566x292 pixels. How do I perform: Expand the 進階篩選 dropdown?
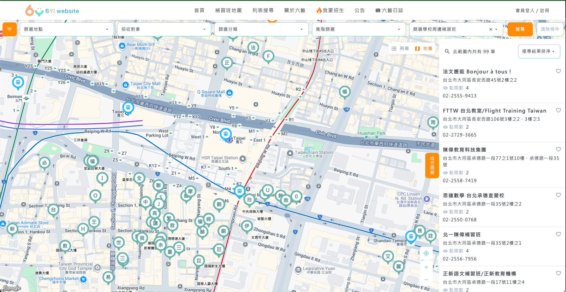[358, 29]
